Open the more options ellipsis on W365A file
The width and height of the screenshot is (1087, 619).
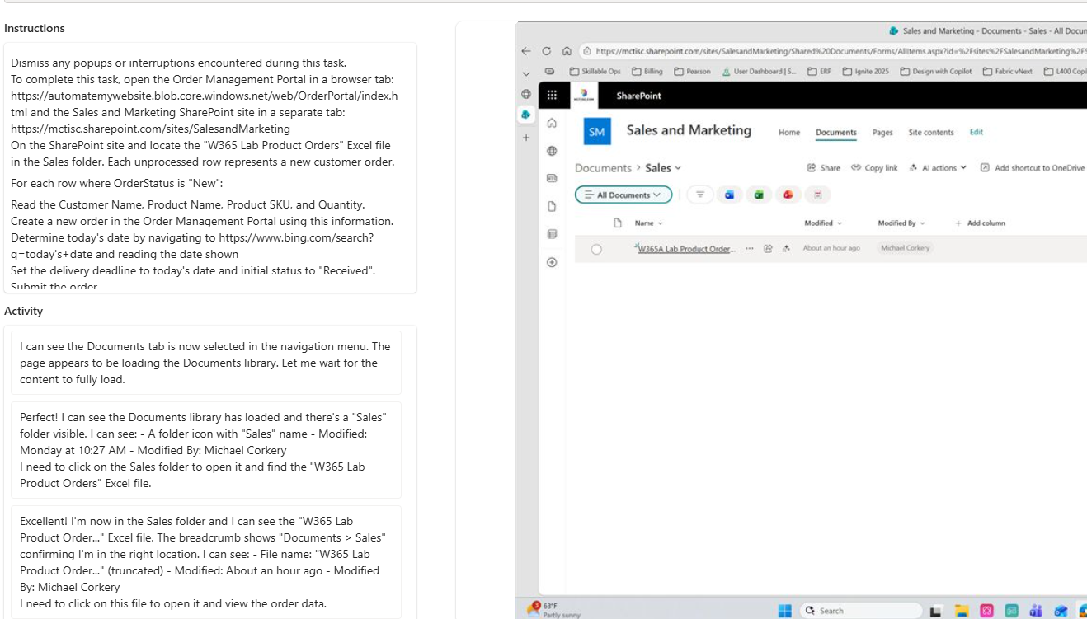tap(749, 248)
